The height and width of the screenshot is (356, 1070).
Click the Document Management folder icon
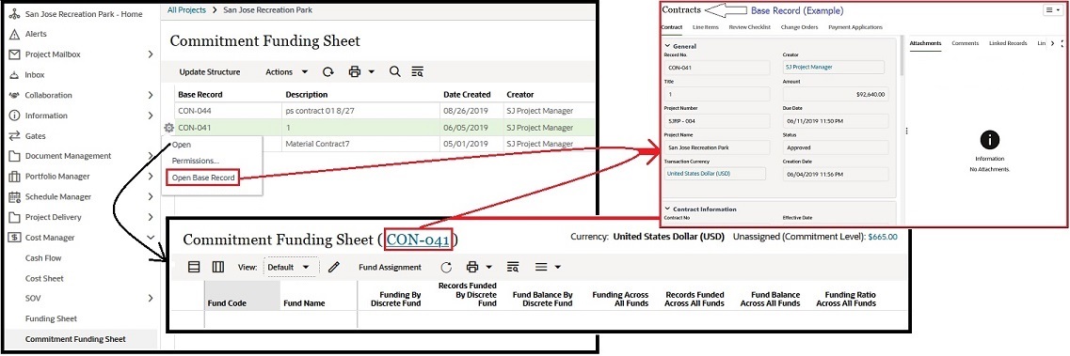tap(14, 156)
